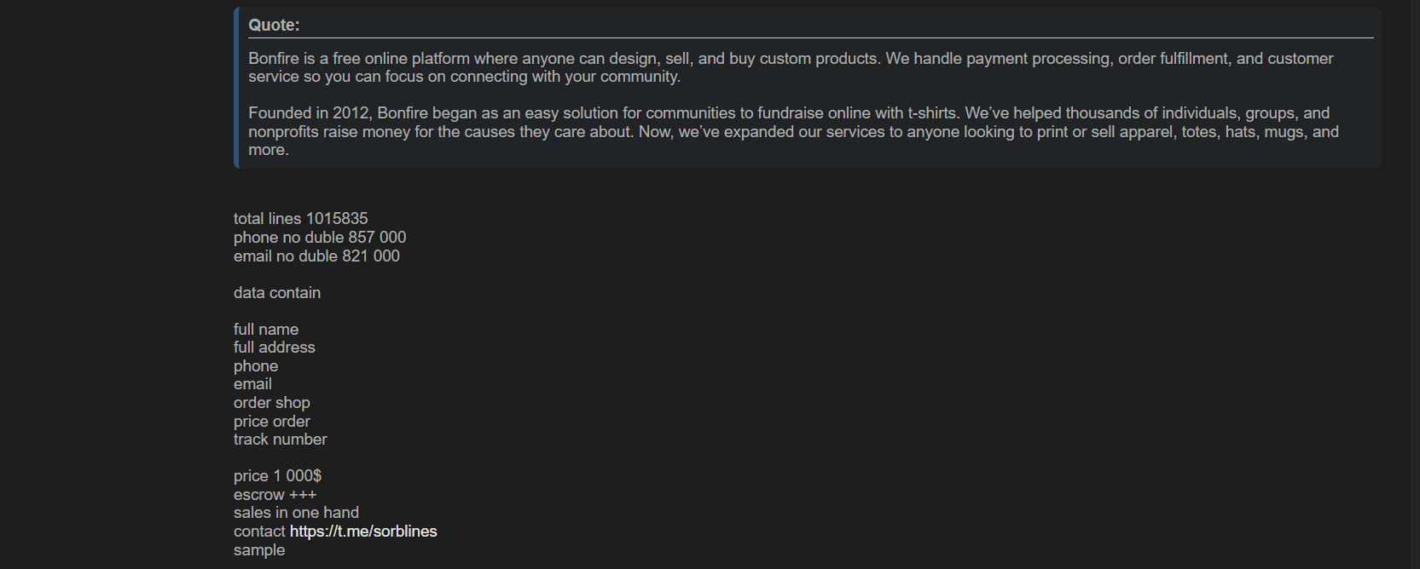Click the "price order" line

tap(271, 422)
